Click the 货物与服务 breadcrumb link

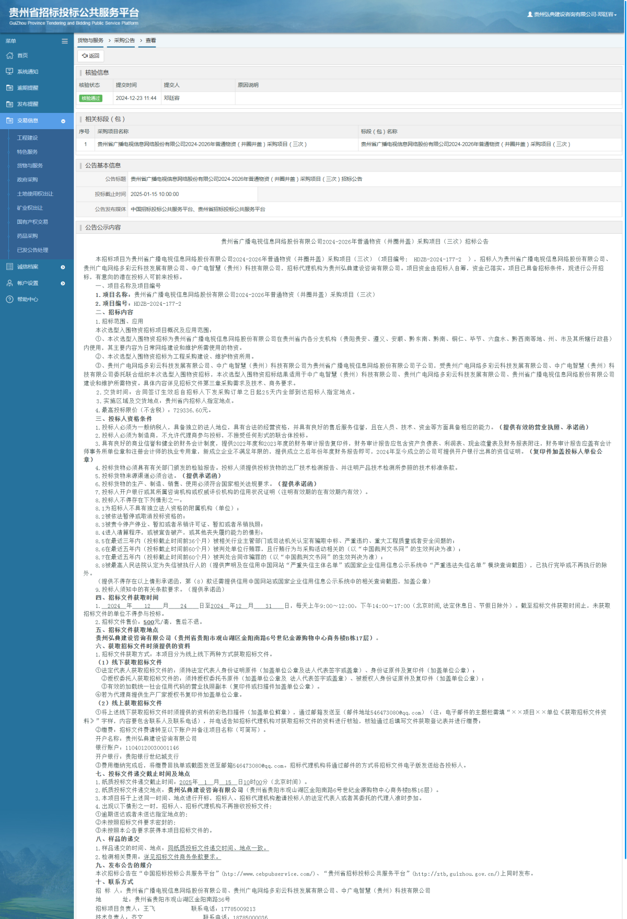[x=90, y=40]
